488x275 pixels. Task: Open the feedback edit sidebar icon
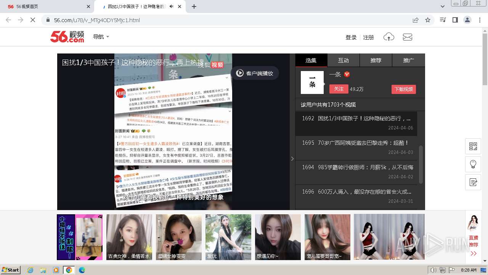[x=473, y=182]
